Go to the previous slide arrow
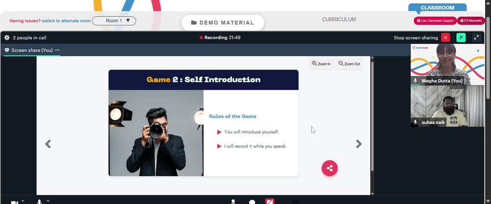Viewport: 491px width, 204px height. 48,144
